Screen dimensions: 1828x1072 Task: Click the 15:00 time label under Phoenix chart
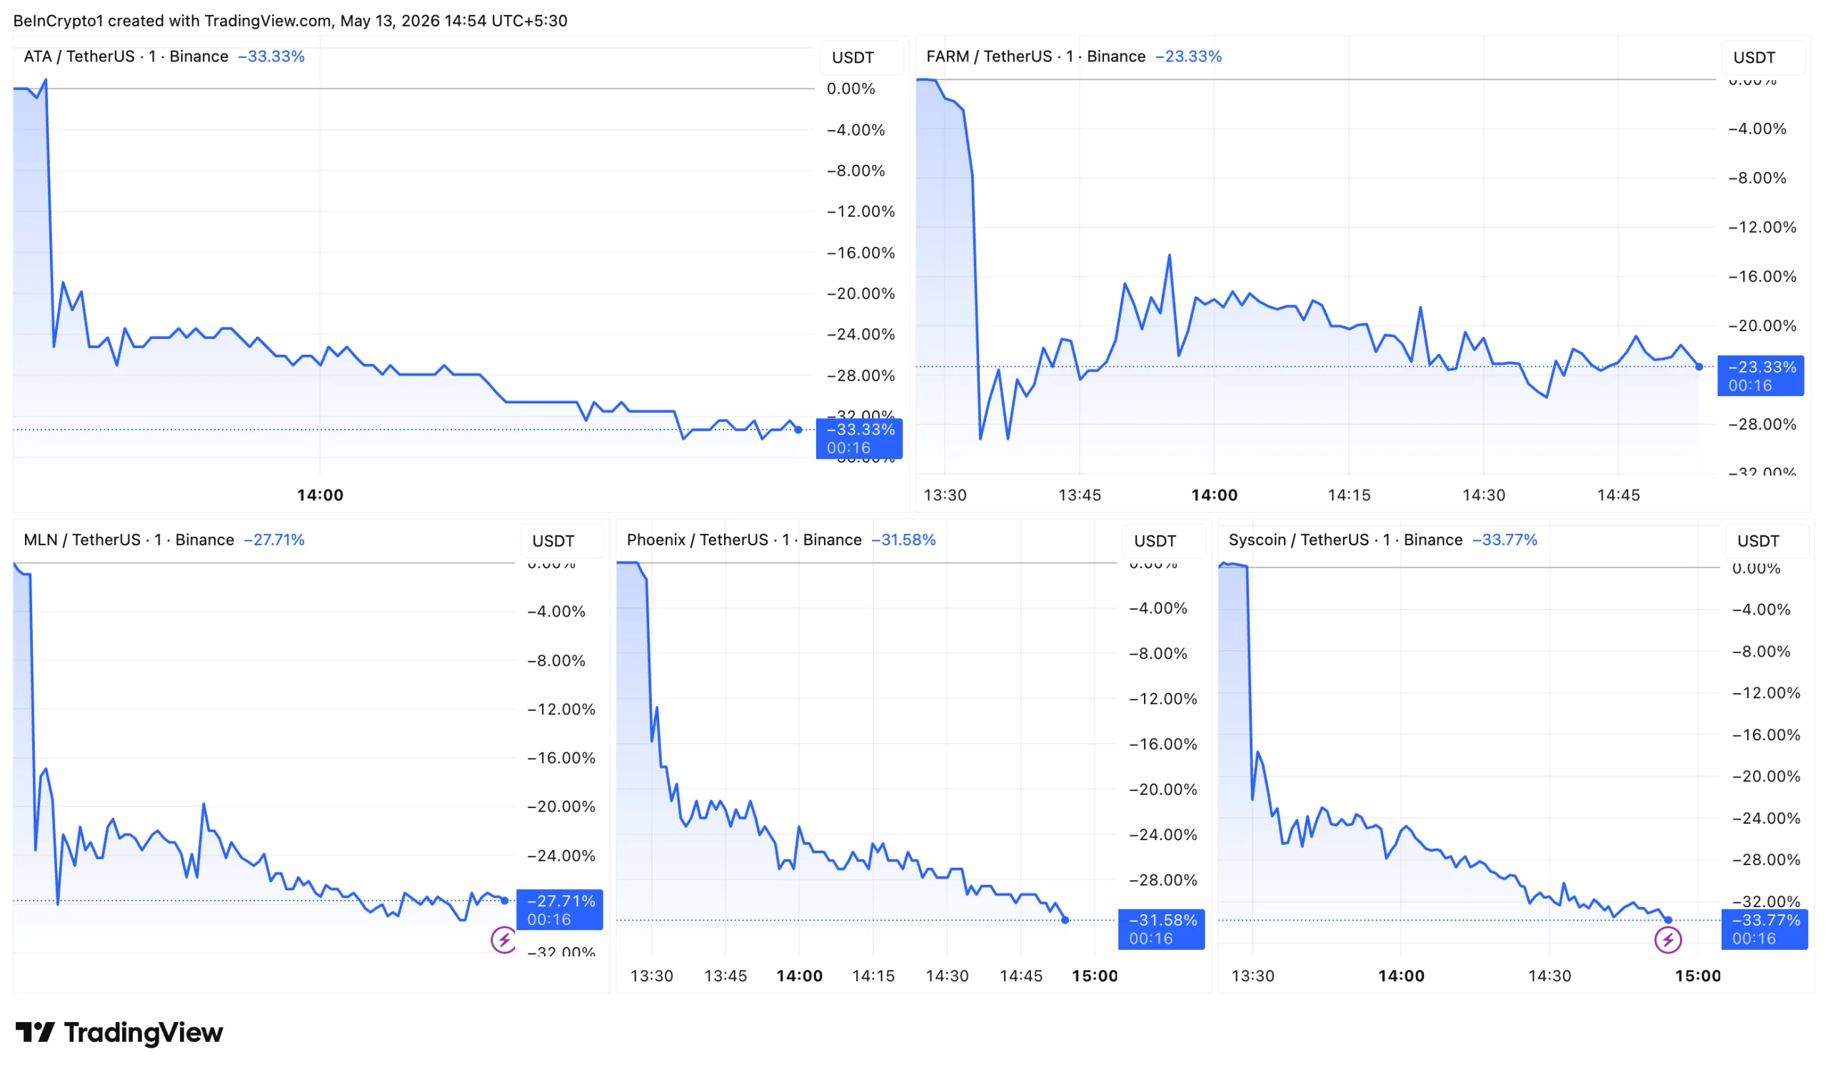1095,976
